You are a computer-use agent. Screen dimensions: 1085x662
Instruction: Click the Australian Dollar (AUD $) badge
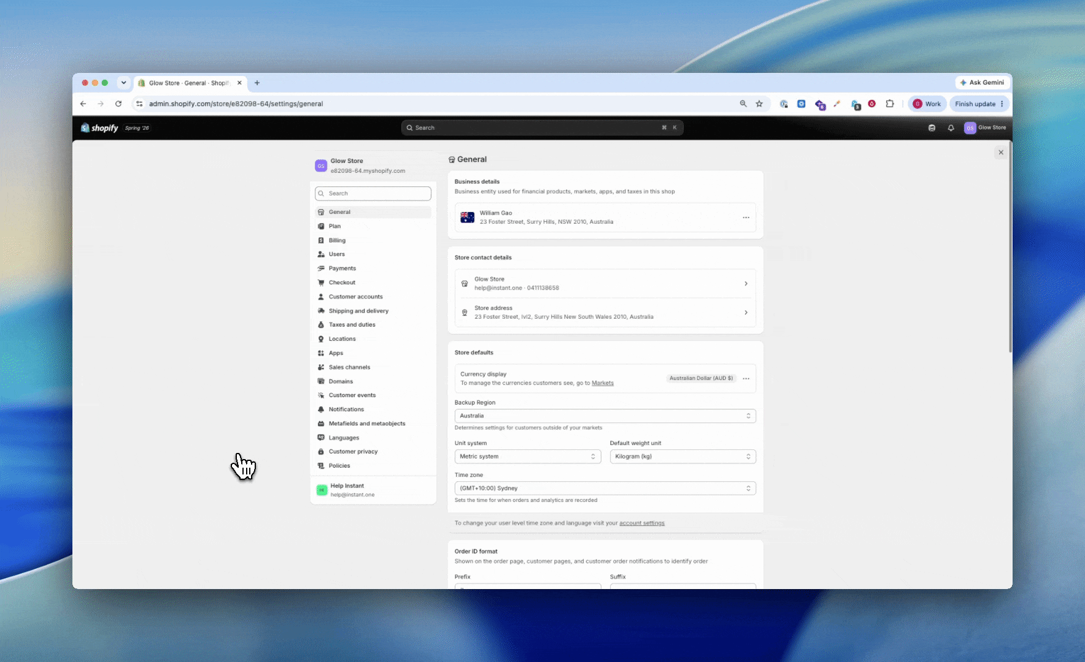[701, 378]
